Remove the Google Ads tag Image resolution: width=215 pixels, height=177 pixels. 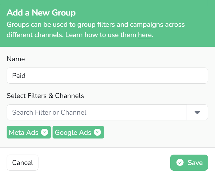click(x=97, y=132)
